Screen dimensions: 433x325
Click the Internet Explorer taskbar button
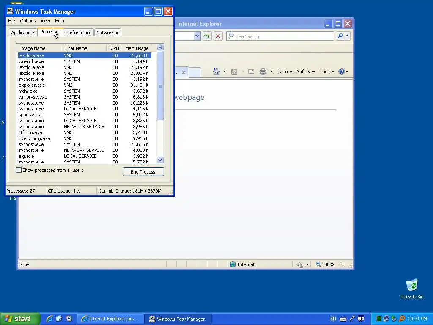pyautogui.click(x=110, y=319)
